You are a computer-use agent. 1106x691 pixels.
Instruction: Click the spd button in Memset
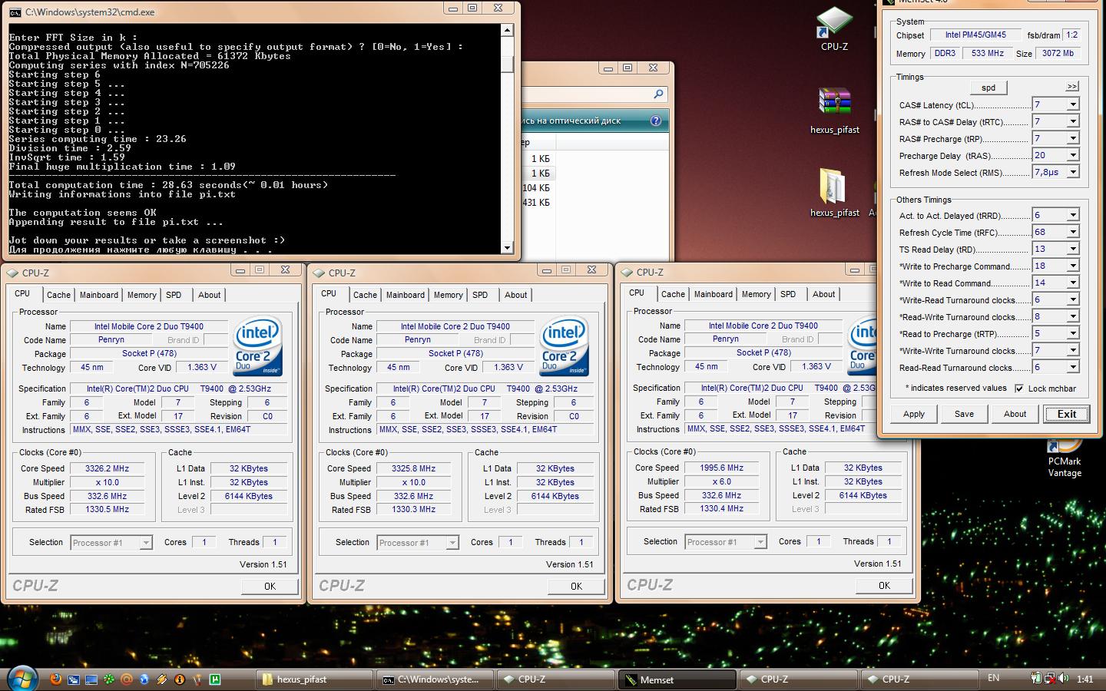[988, 88]
